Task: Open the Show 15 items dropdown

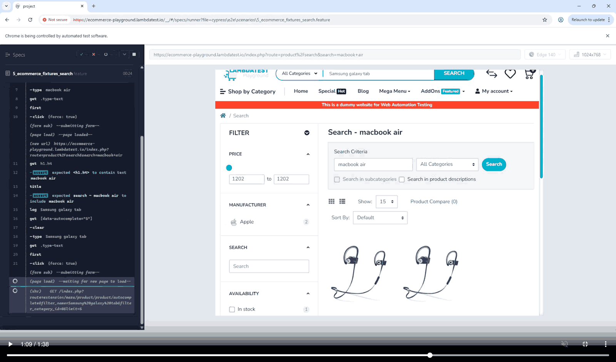Action: coord(387,202)
